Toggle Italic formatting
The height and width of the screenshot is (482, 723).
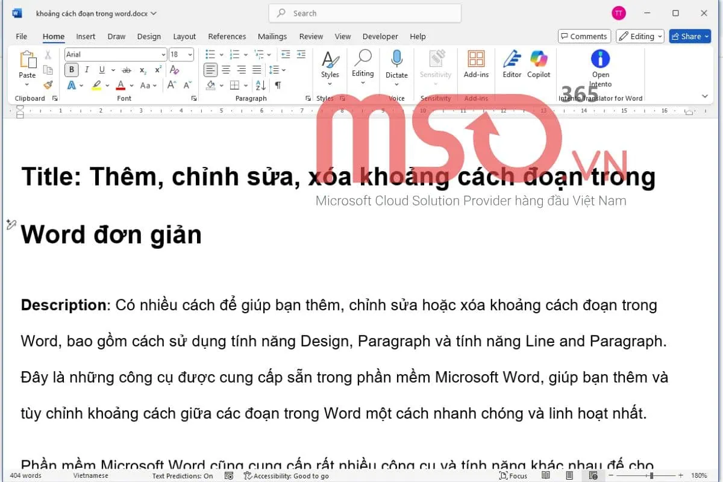87,70
